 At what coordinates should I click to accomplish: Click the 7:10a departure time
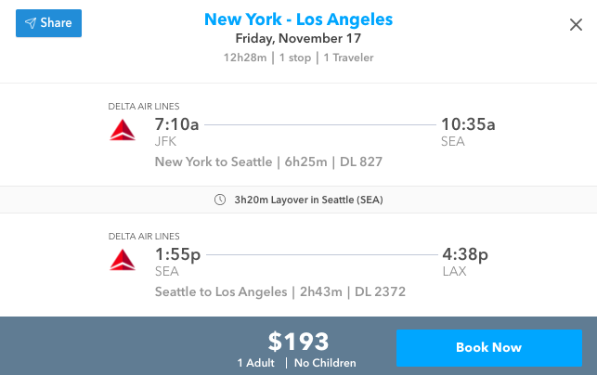[176, 124]
